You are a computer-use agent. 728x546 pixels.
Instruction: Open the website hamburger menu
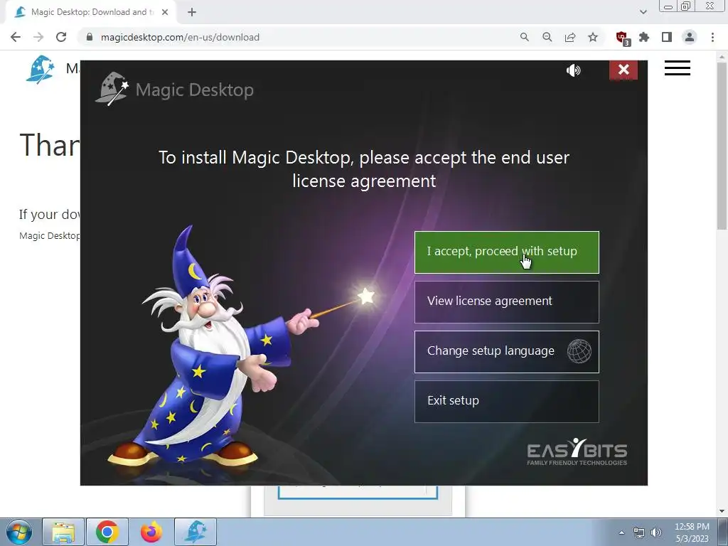pyautogui.click(x=677, y=68)
